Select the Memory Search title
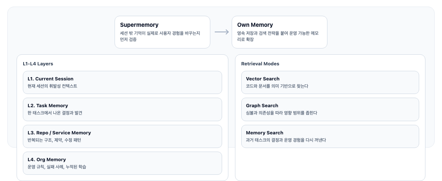Viewport: 442px width, 181px height. (264, 133)
